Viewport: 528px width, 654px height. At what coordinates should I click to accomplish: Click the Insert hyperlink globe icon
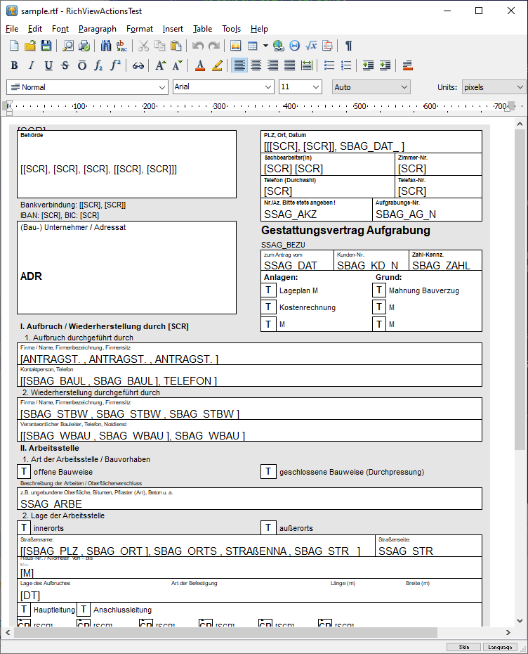click(279, 46)
